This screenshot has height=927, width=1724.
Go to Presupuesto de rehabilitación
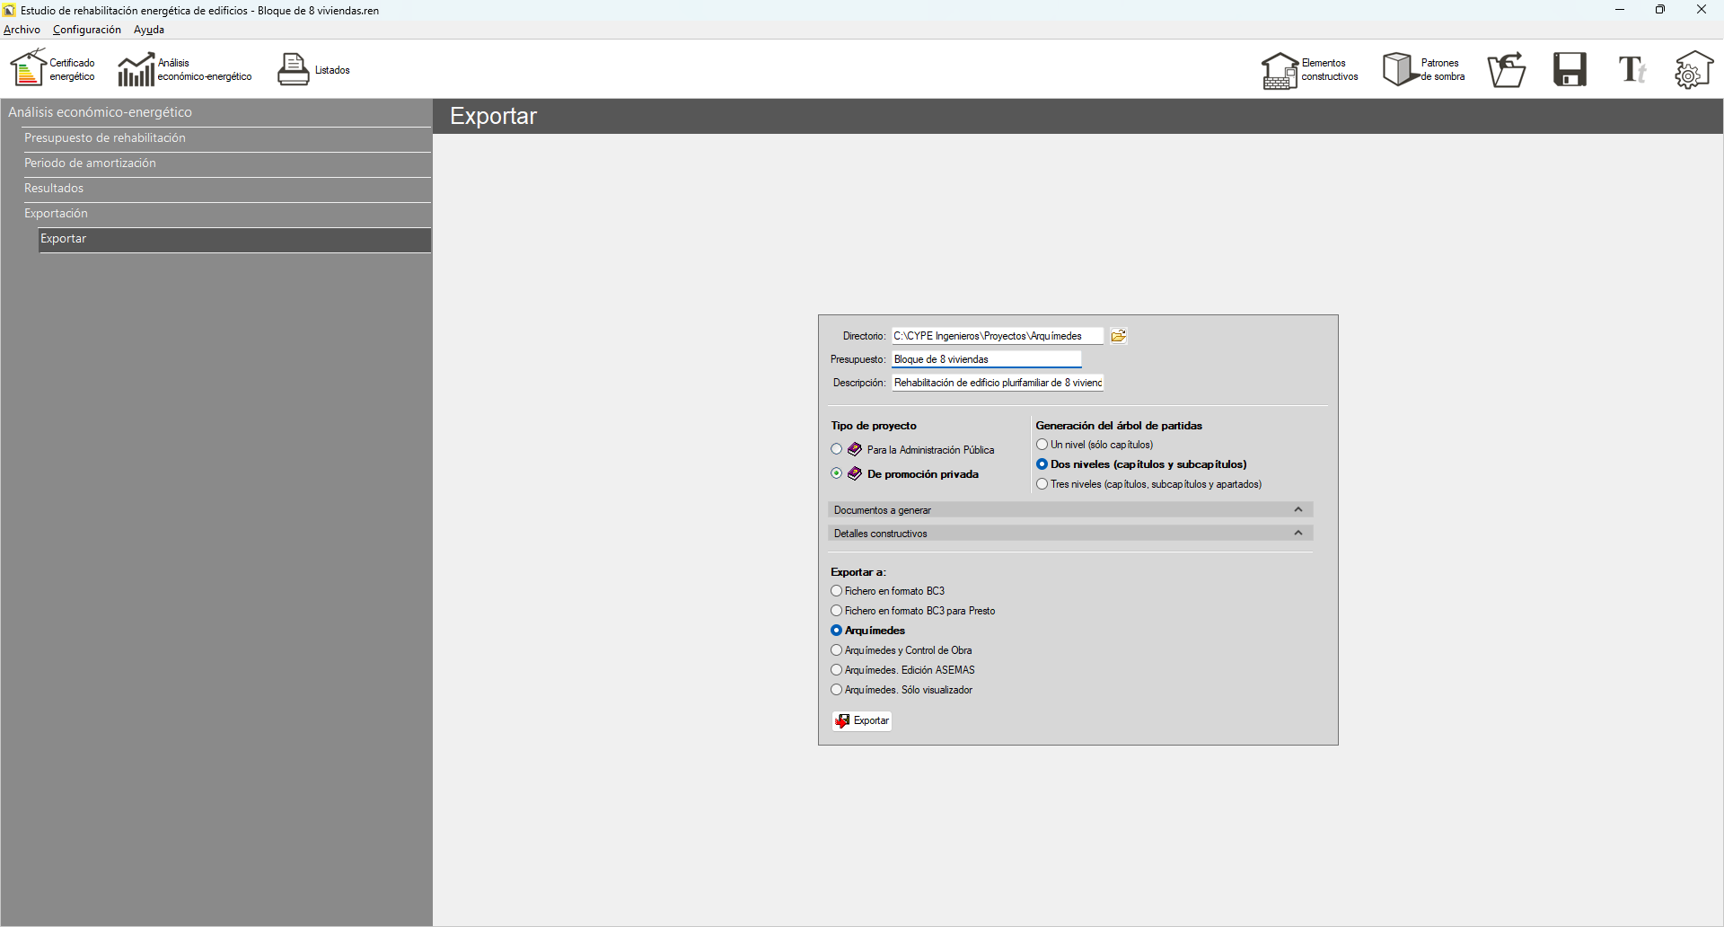tap(226, 138)
